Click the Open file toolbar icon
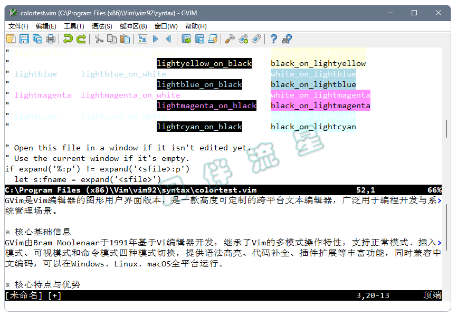 [x=11, y=39]
